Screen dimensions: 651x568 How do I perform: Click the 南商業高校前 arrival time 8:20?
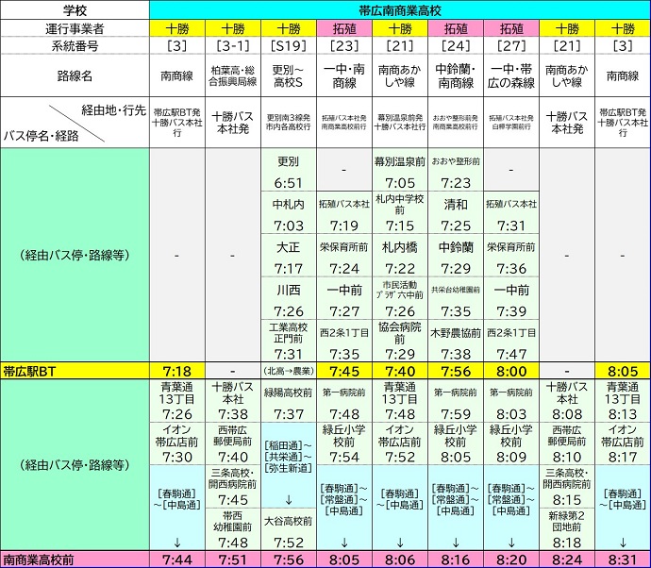[x=511, y=560]
